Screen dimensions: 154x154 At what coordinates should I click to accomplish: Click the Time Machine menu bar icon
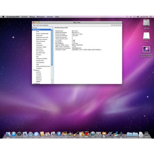[x=127, y=17]
